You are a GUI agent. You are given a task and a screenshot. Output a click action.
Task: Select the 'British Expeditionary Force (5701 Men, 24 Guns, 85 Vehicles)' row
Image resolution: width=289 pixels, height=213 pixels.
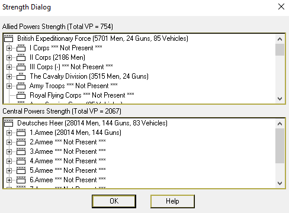(102, 38)
